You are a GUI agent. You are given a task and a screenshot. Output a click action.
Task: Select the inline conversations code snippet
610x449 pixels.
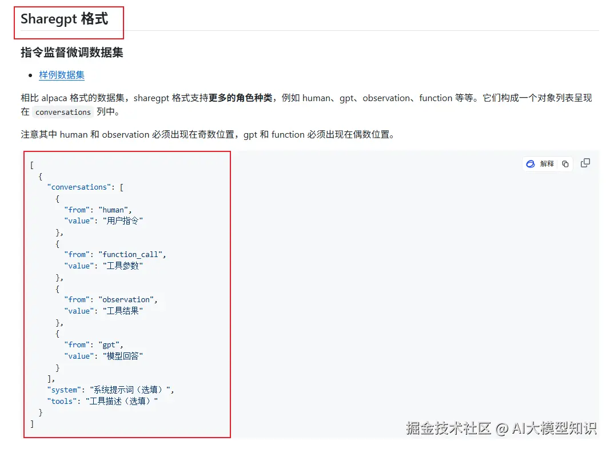63,112
